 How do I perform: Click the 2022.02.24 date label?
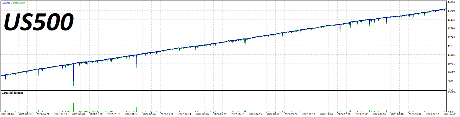click(149, 114)
